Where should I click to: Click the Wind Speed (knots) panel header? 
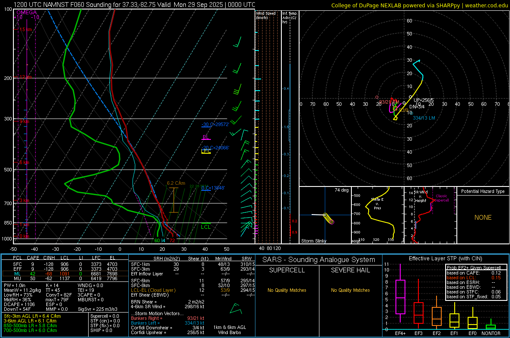pyautogui.click(x=266, y=15)
